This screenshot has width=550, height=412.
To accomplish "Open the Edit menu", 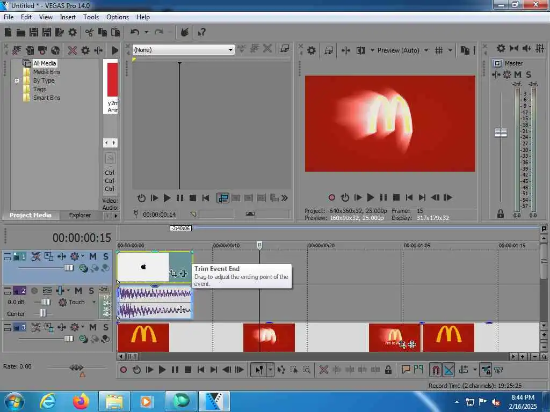I will point(26,17).
